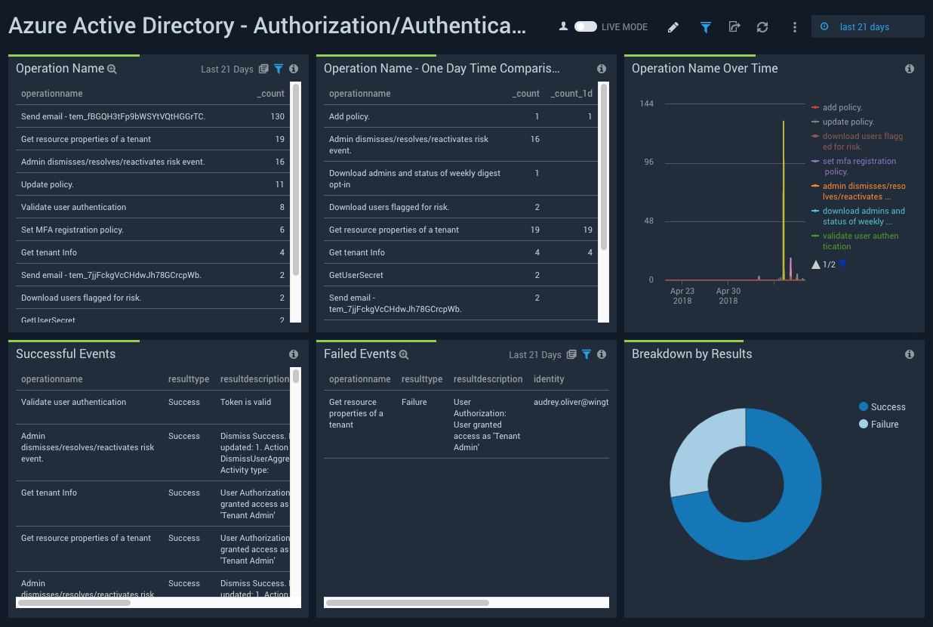Click the blue down triangle in the legend pager
The width and height of the screenshot is (933, 627).
click(843, 264)
